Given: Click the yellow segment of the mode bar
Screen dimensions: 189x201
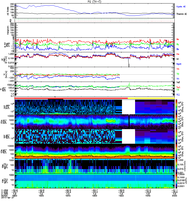Looking at the screenshot, I should [151, 98].
